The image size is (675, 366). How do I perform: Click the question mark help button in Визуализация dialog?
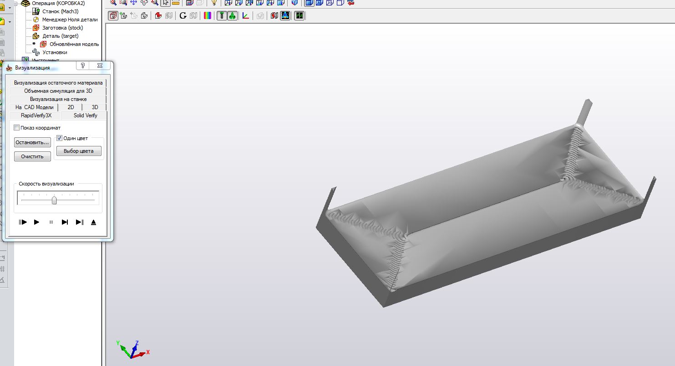[83, 65]
